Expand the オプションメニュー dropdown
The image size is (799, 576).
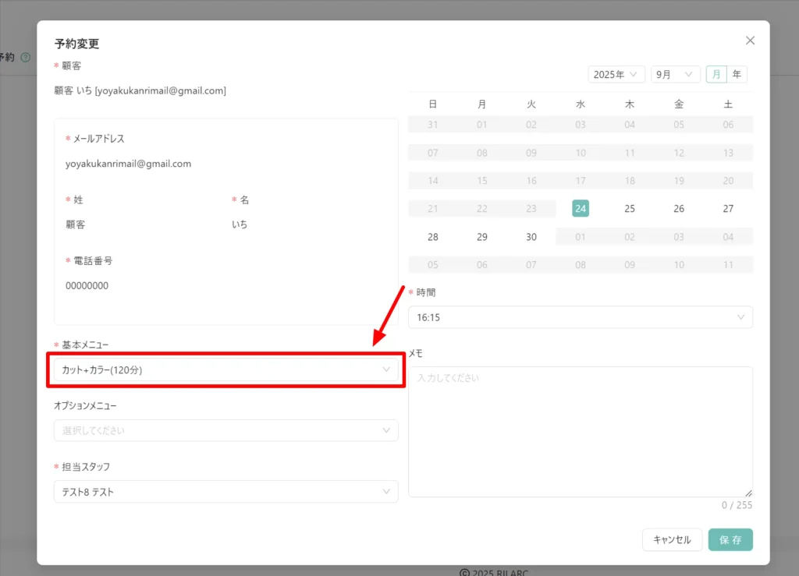[x=225, y=430]
